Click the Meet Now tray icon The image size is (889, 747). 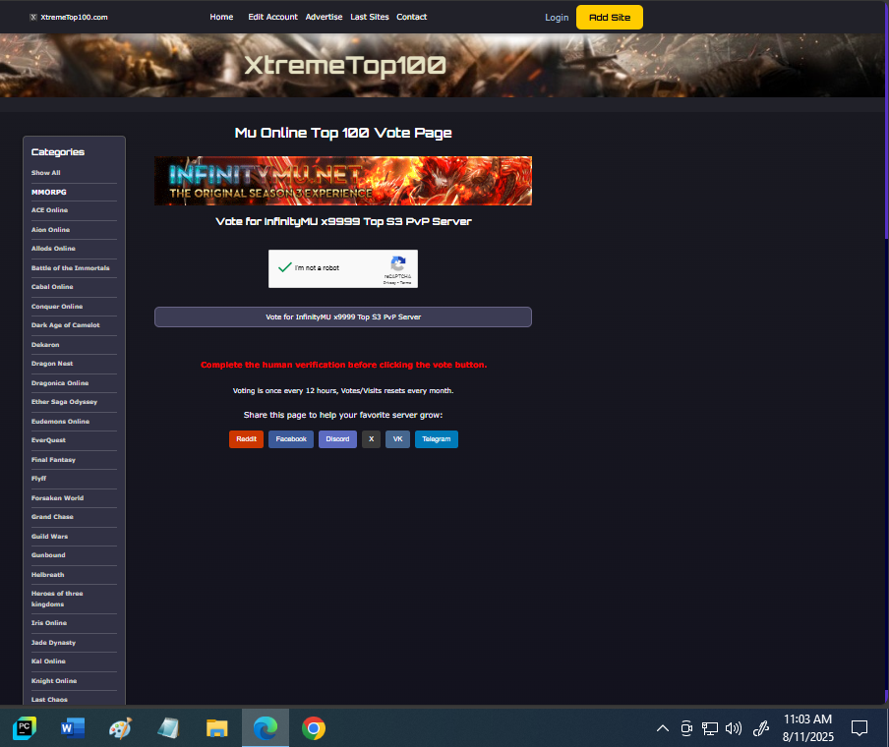point(686,728)
